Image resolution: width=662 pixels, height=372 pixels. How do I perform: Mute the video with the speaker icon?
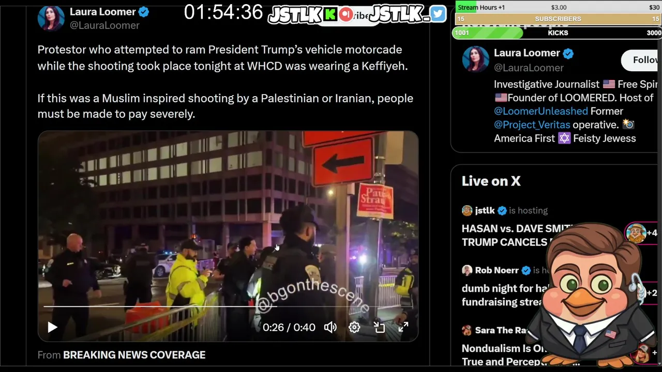coord(330,327)
